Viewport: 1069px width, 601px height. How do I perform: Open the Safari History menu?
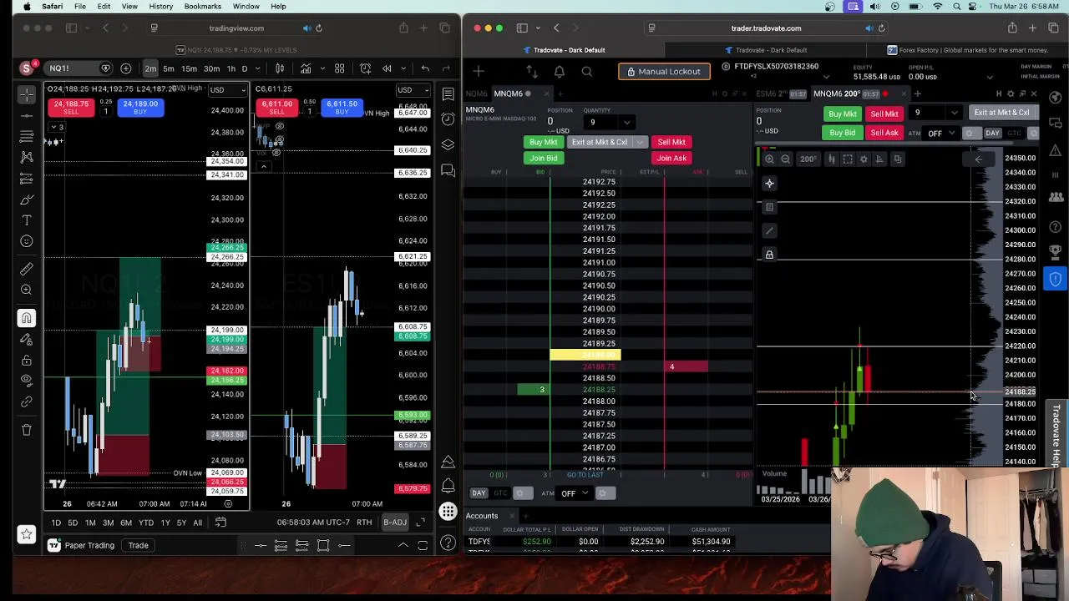(x=160, y=7)
